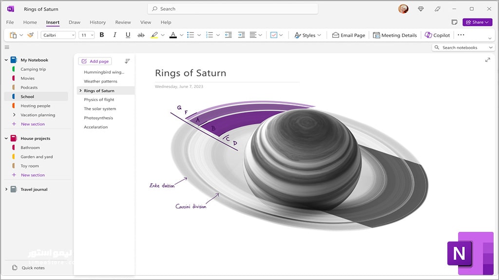Toggle italic text formatting

[115, 35]
